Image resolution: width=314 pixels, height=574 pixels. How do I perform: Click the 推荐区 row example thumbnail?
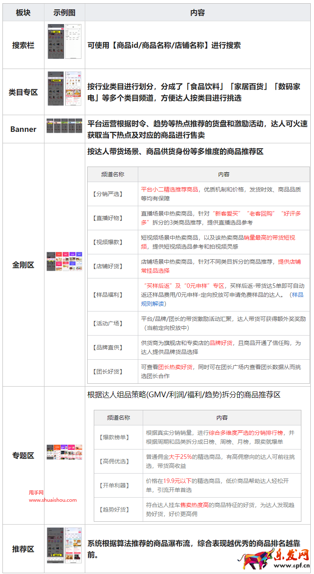tap(64, 545)
